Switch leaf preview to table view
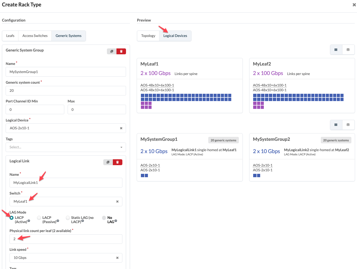This screenshot has width=357, height=269. (348, 50)
